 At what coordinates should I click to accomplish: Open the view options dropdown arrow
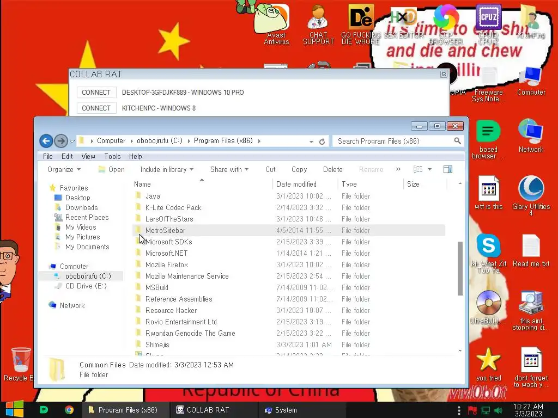429,169
